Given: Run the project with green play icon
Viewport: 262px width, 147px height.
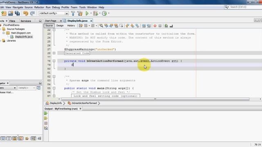Looking at the screenshot, I should coord(87,13).
